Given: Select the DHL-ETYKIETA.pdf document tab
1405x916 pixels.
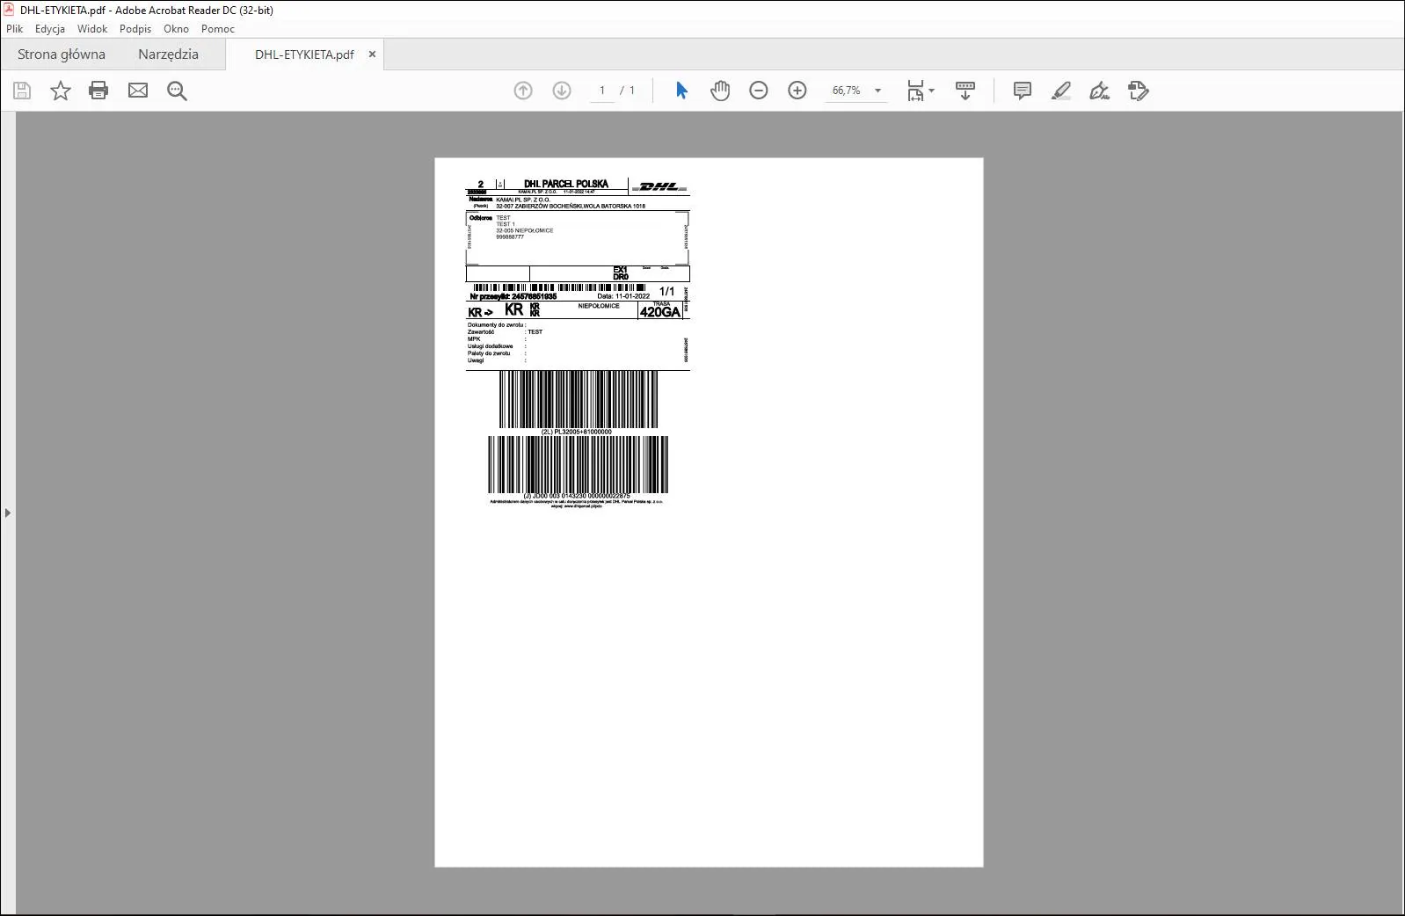Looking at the screenshot, I should (x=304, y=55).
